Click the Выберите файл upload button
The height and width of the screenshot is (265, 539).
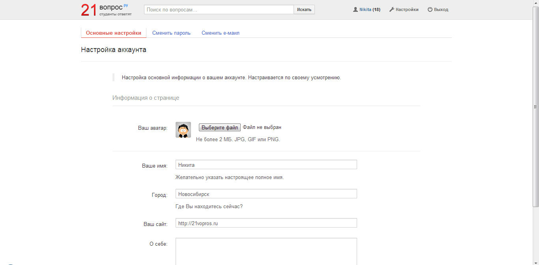click(219, 127)
